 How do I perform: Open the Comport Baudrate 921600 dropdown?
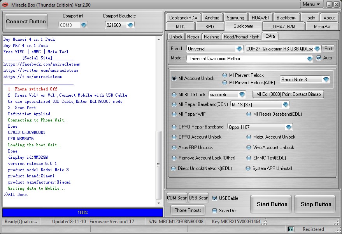point(130,25)
